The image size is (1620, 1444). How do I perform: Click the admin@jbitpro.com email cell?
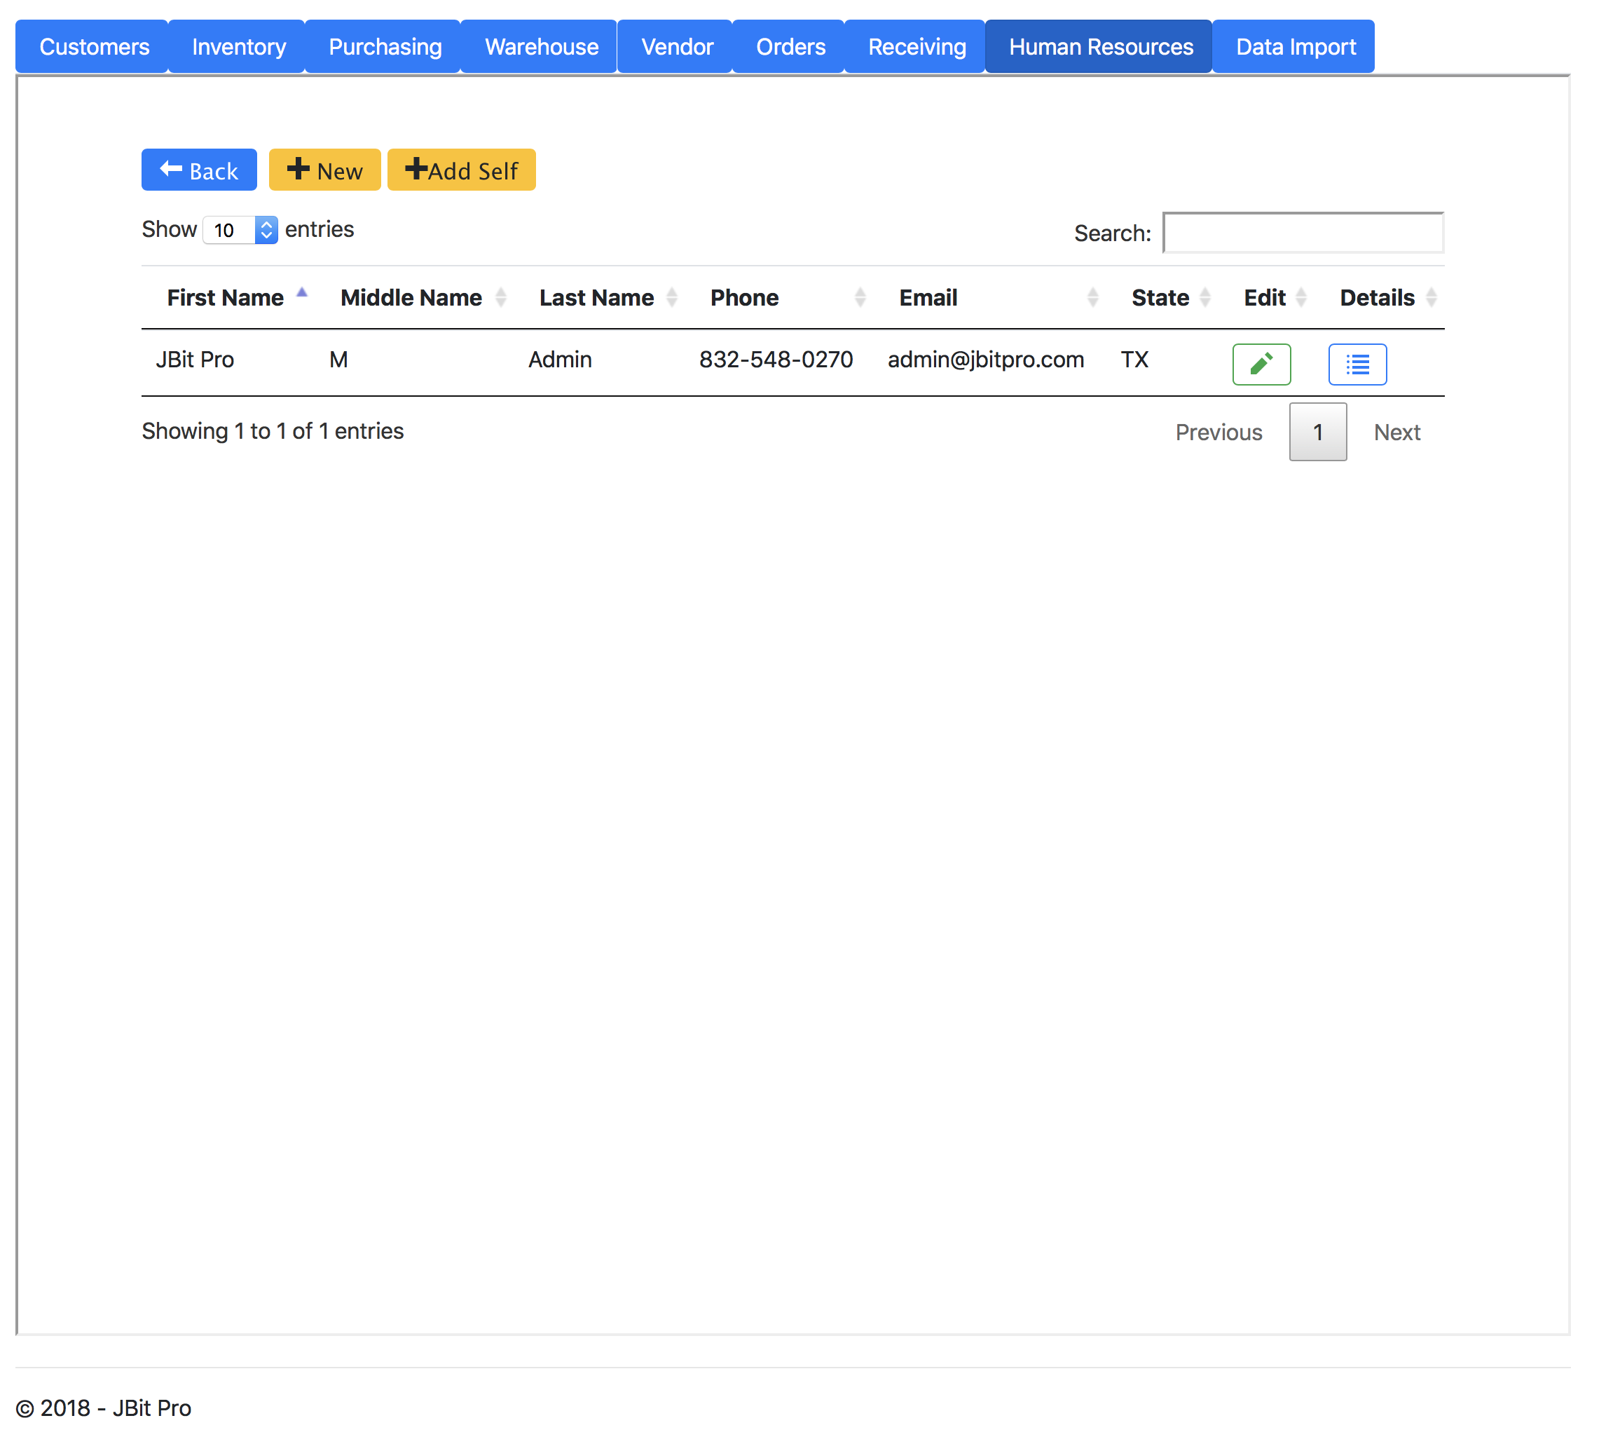coord(986,360)
